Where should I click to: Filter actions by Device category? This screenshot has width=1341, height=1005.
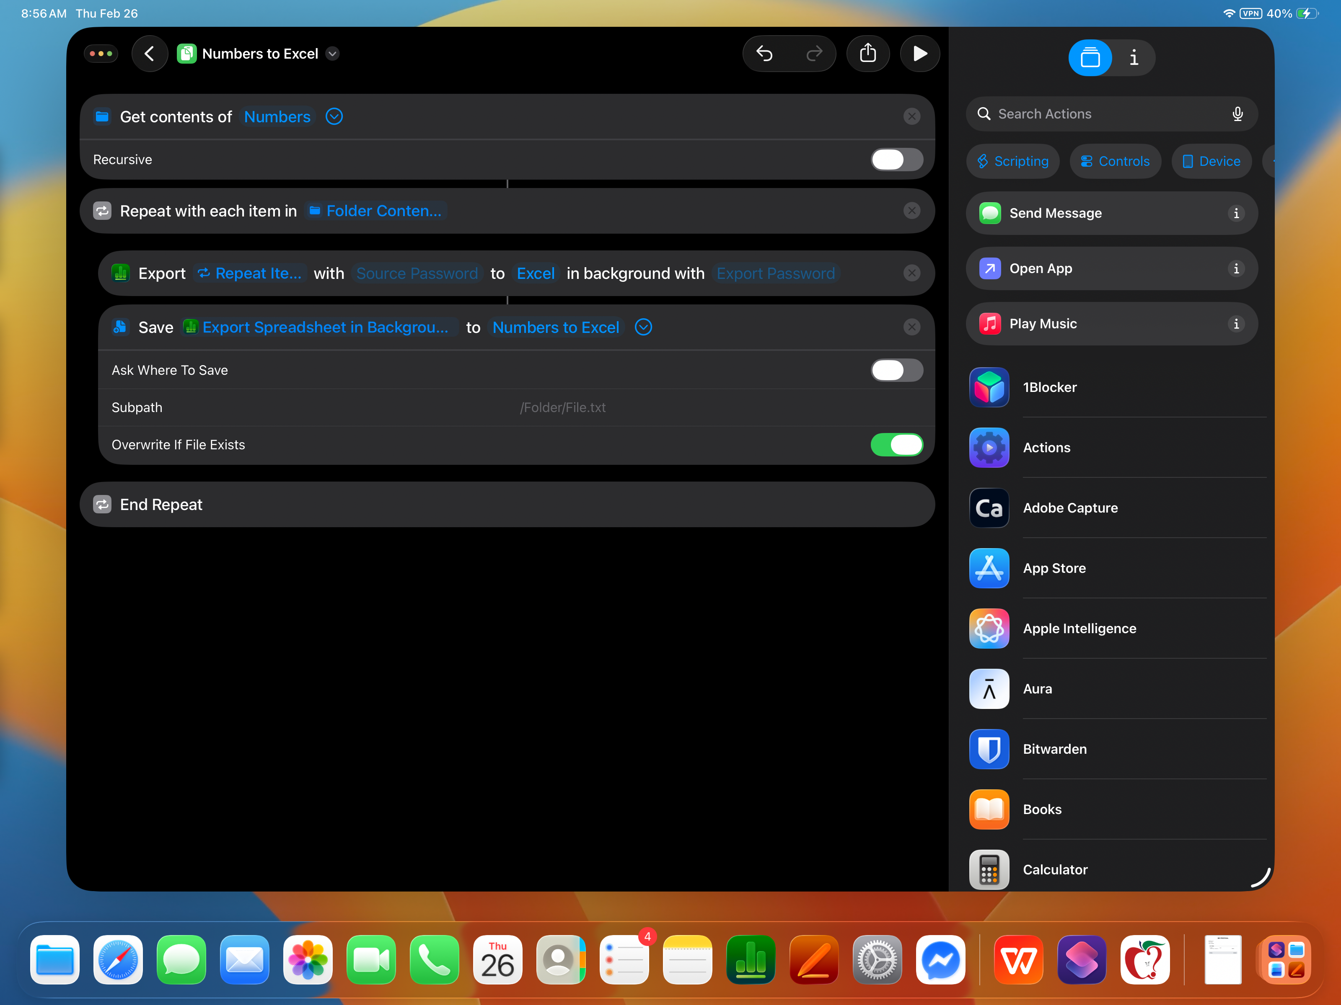click(1212, 161)
